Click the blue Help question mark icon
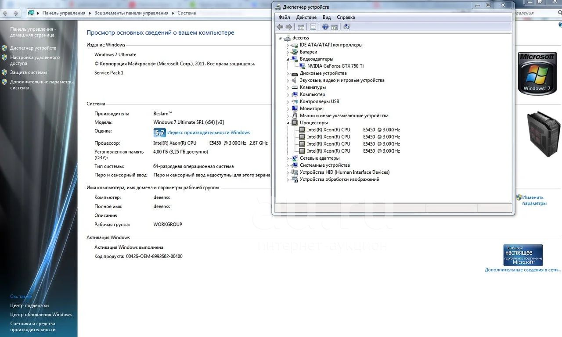Viewport: 562px width, 337px height. point(325,27)
